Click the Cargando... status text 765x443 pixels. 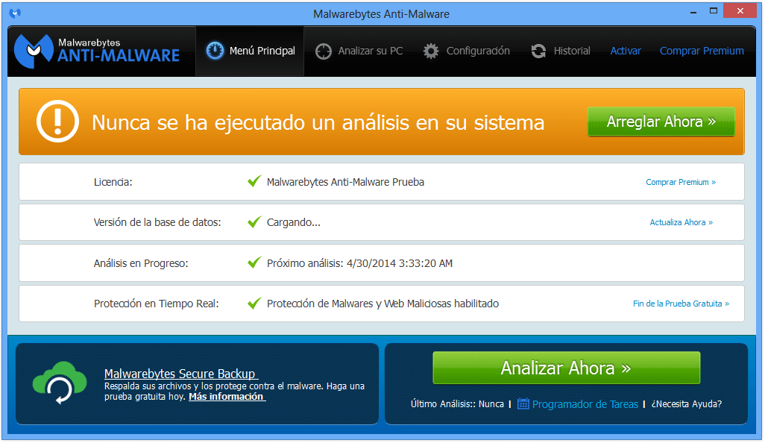[294, 222]
